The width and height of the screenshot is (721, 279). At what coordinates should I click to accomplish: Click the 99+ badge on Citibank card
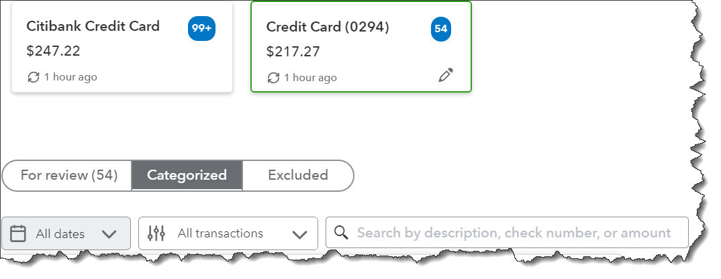tap(201, 29)
